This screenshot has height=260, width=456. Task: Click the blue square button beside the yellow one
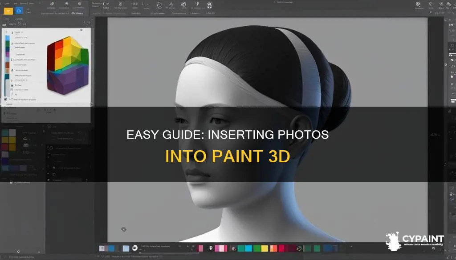click(x=19, y=11)
